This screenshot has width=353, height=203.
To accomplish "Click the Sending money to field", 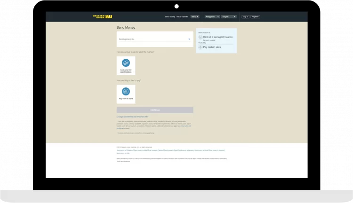I will click(155, 39).
